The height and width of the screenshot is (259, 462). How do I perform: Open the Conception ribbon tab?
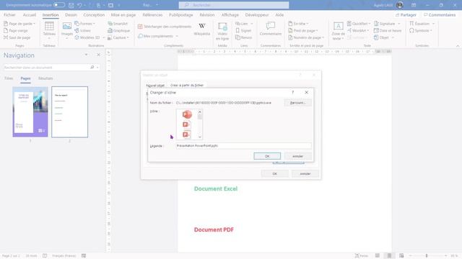point(94,14)
